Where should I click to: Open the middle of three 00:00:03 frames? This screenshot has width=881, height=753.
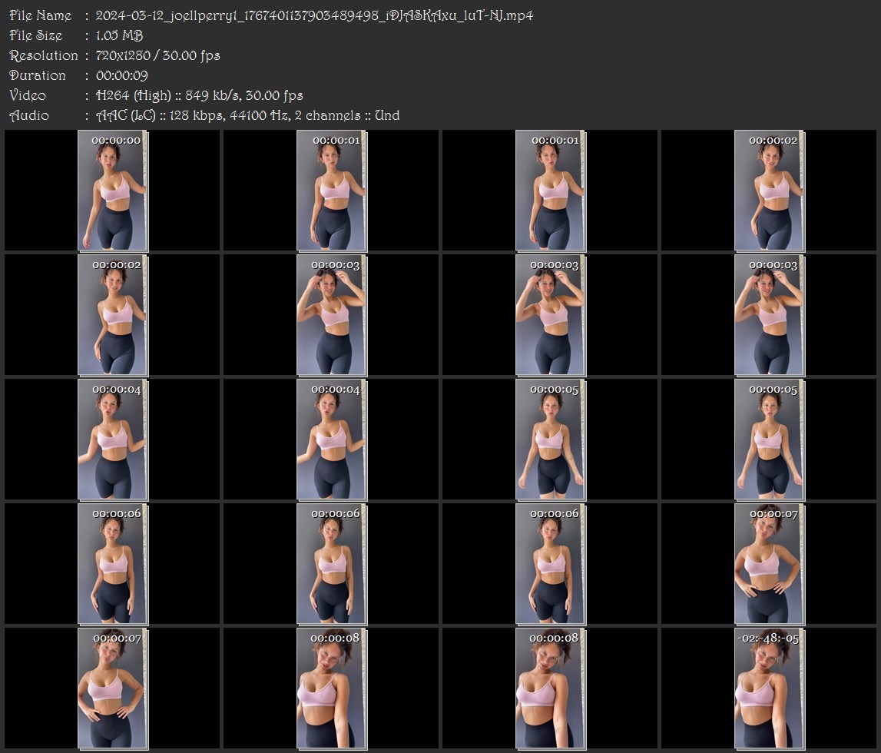(x=551, y=315)
